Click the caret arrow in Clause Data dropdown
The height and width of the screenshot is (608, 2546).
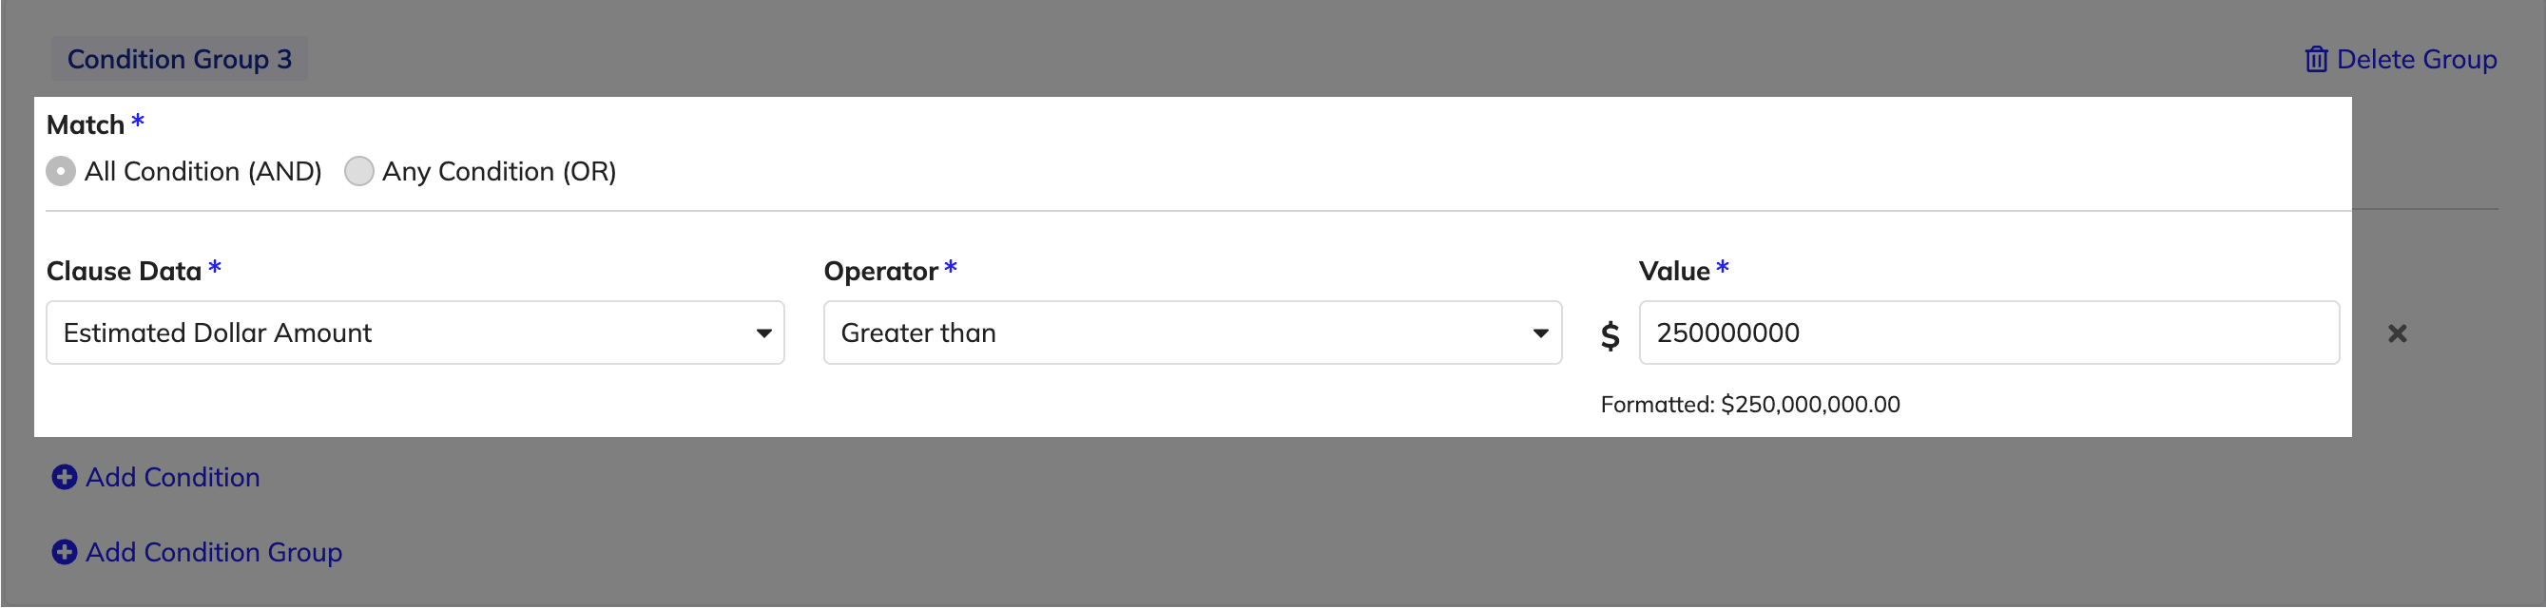click(x=763, y=333)
